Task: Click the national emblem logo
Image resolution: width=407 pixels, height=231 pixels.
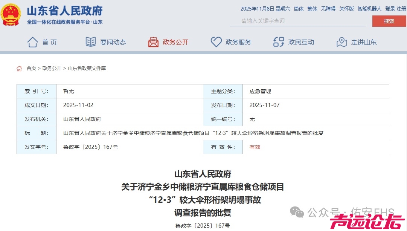Action: point(11,15)
